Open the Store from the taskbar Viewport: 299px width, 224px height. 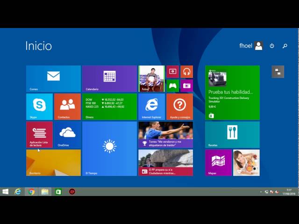[x=58, y=192]
